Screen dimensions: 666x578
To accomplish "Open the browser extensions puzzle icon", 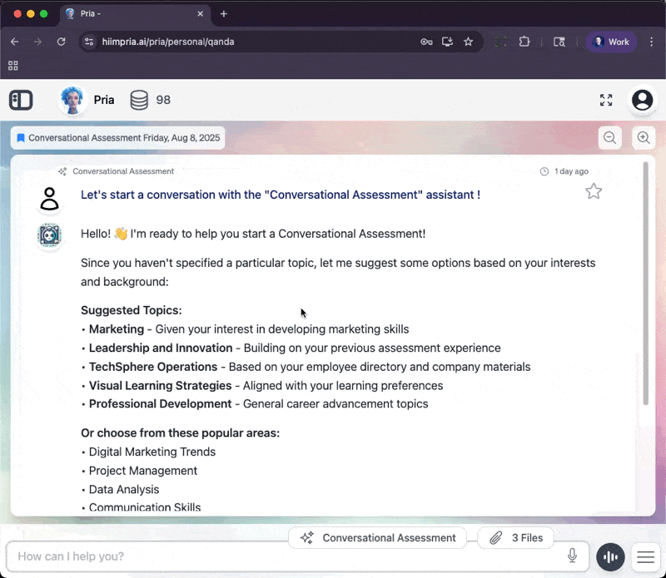I will tap(524, 42).
